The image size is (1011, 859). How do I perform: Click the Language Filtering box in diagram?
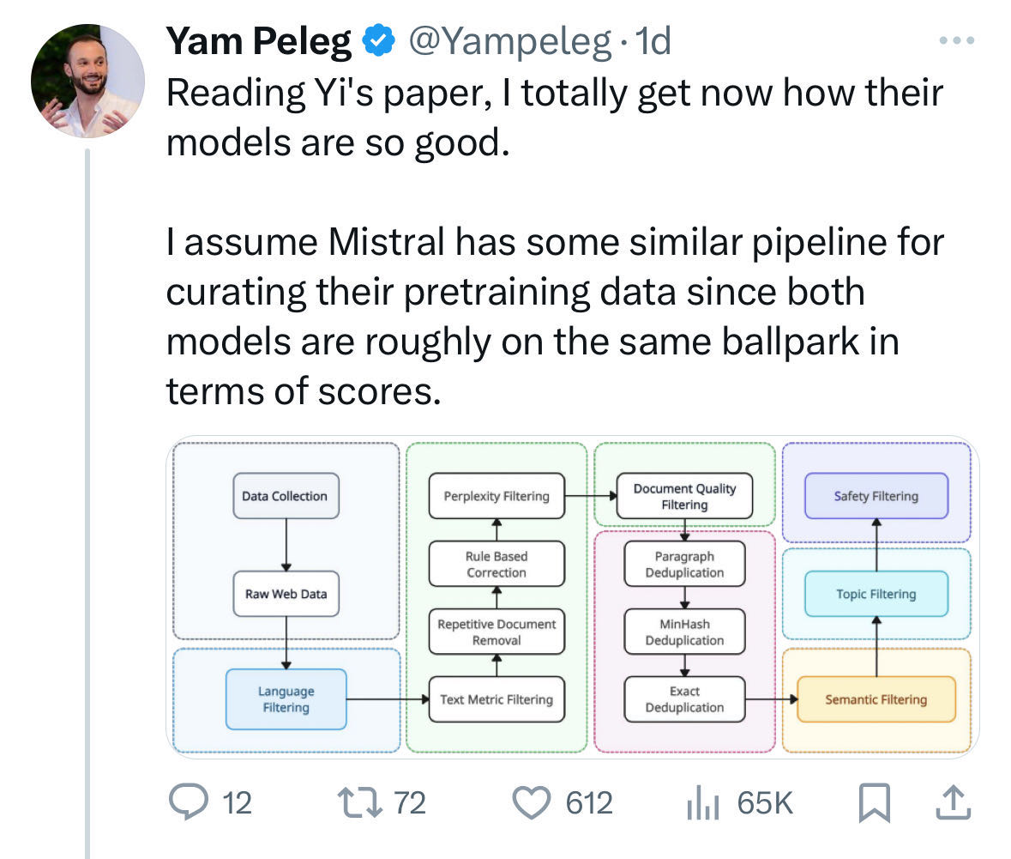tap(286, 699)
